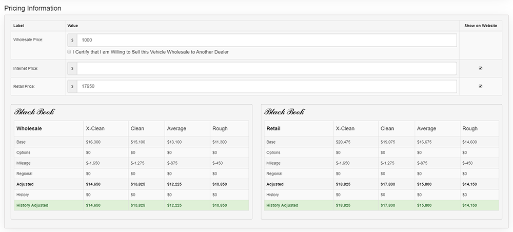Click X-Clean header in the Retail table
This screenshot has width=513, height=232.
pyautogui.click(x=345, y=129)
